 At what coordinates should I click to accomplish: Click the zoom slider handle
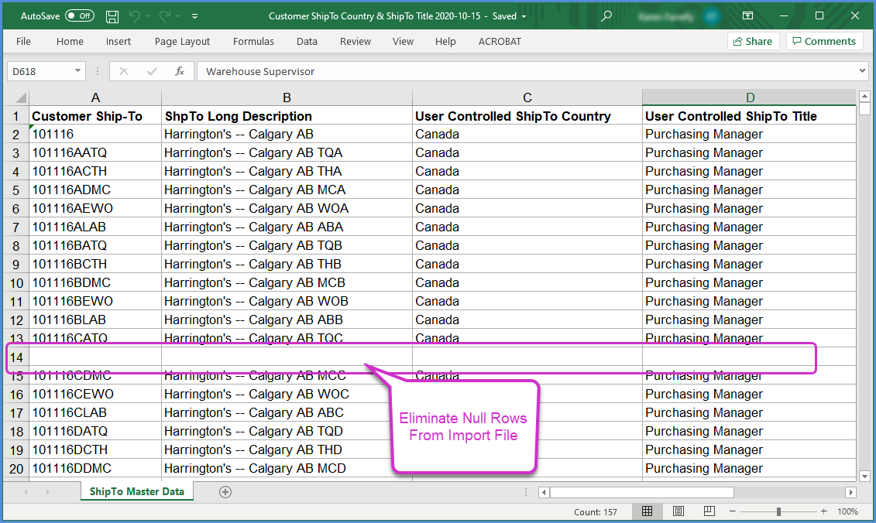click(778, 511)
